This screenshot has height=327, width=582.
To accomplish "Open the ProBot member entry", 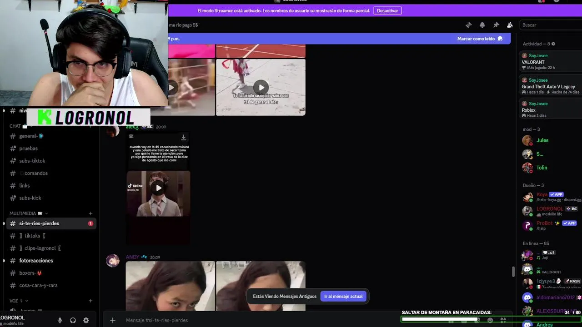I will 551,225.
